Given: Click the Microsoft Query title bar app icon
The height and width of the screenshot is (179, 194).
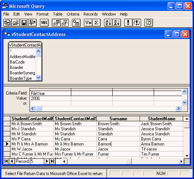Looking at the screenshot, I should (x=5, y=6).
